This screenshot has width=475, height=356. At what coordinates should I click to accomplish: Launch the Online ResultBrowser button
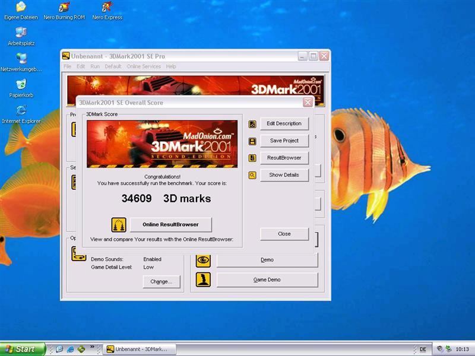coord(171,225)
